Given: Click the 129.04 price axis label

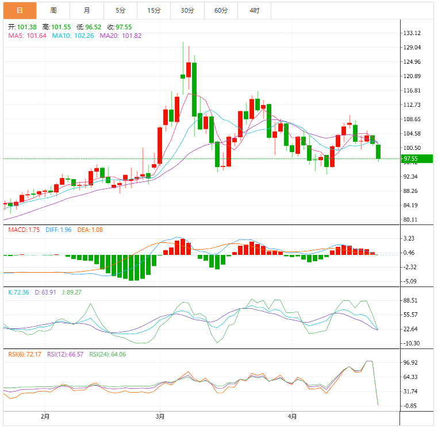Looking at the screenshot, I should (412, 47).
